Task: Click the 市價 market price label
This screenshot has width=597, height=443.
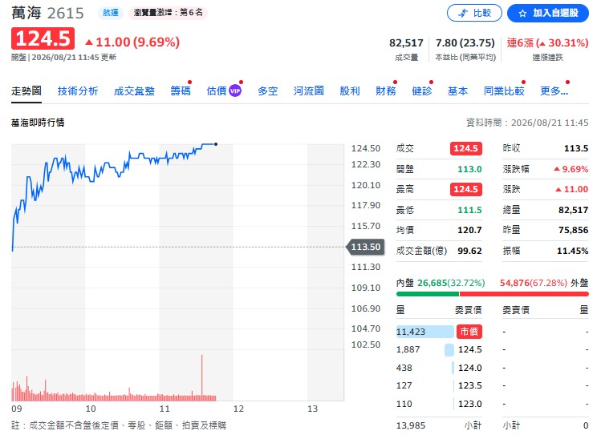Action: click(469, 332)
